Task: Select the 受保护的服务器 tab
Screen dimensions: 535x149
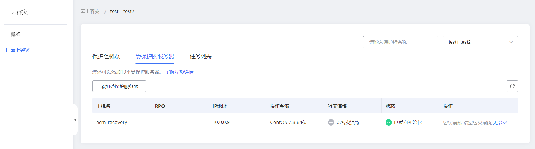Action: pos(155,56)
